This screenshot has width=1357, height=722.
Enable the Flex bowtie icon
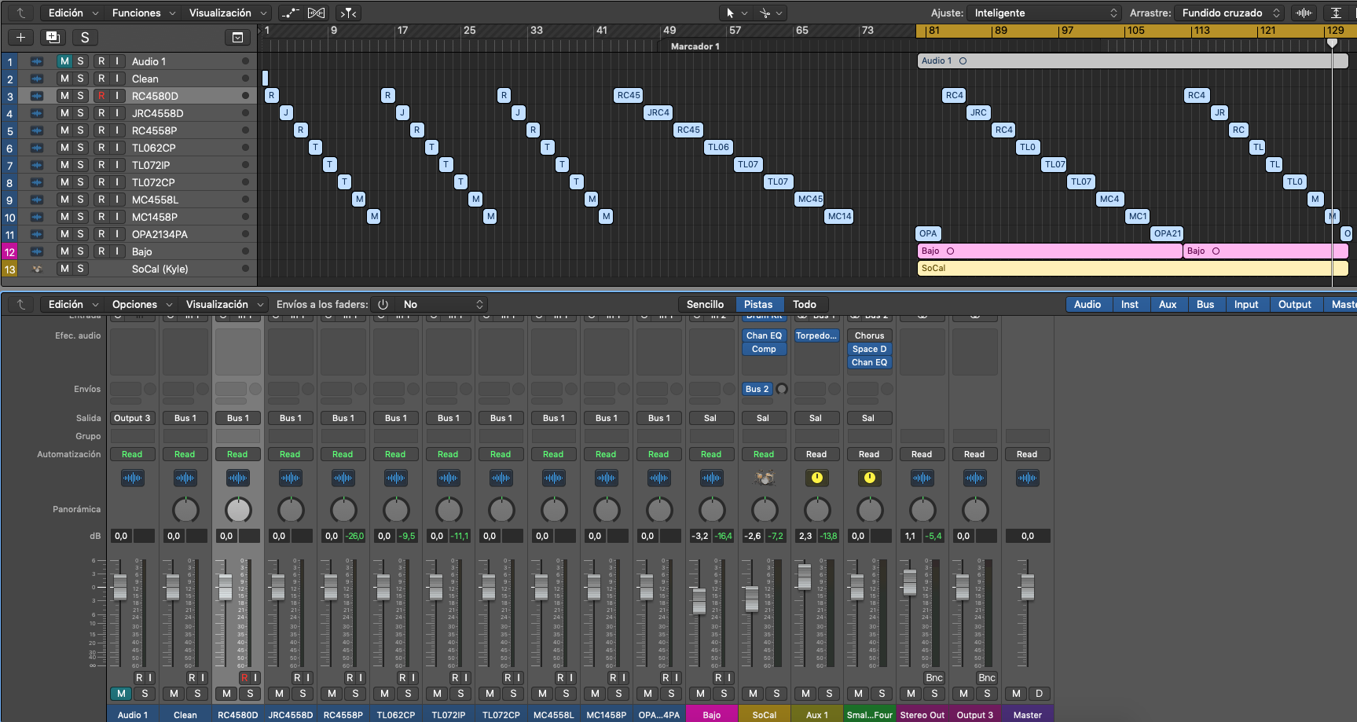[x=316, y=13]
